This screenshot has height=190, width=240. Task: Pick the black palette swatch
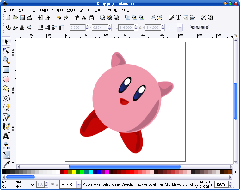(x=4, y=172)
